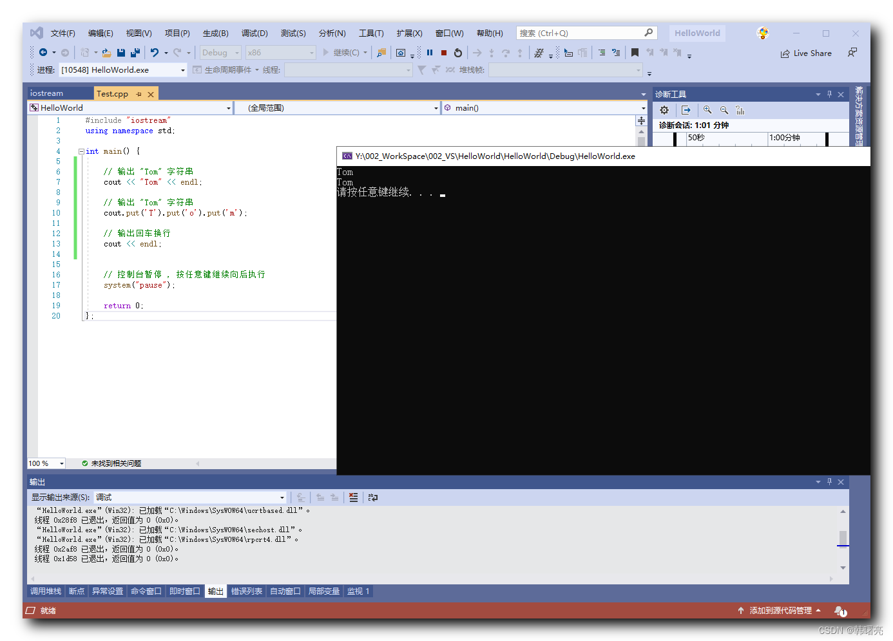Open Undo history dropdown arrow
The width and height of the screenshot is (893, 641).
[166, 53]
